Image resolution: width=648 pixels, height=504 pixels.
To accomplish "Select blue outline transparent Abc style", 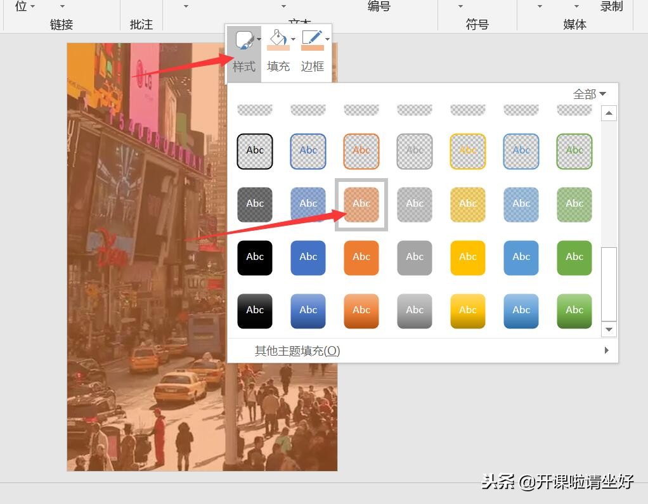I will point(308,151).
